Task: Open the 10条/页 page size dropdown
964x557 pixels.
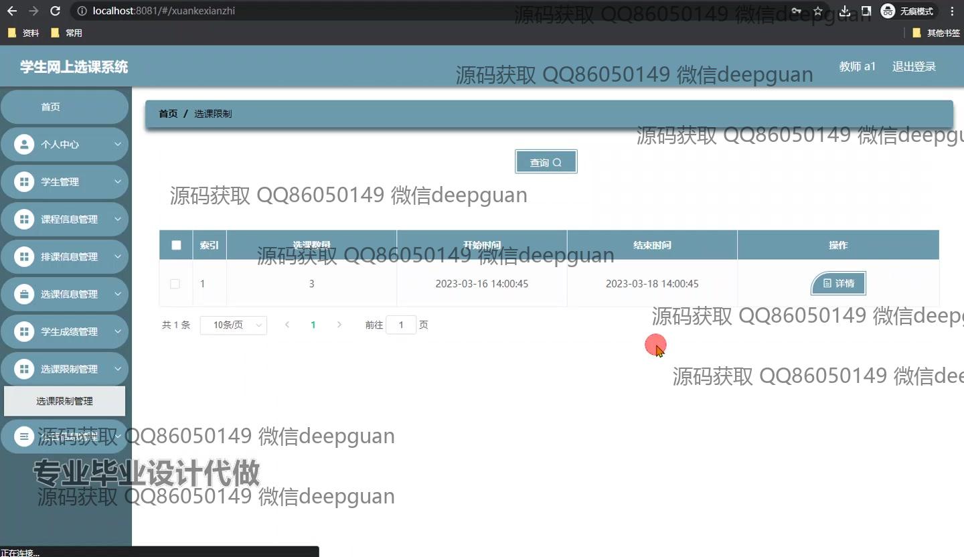Action: tap(234, 325)
